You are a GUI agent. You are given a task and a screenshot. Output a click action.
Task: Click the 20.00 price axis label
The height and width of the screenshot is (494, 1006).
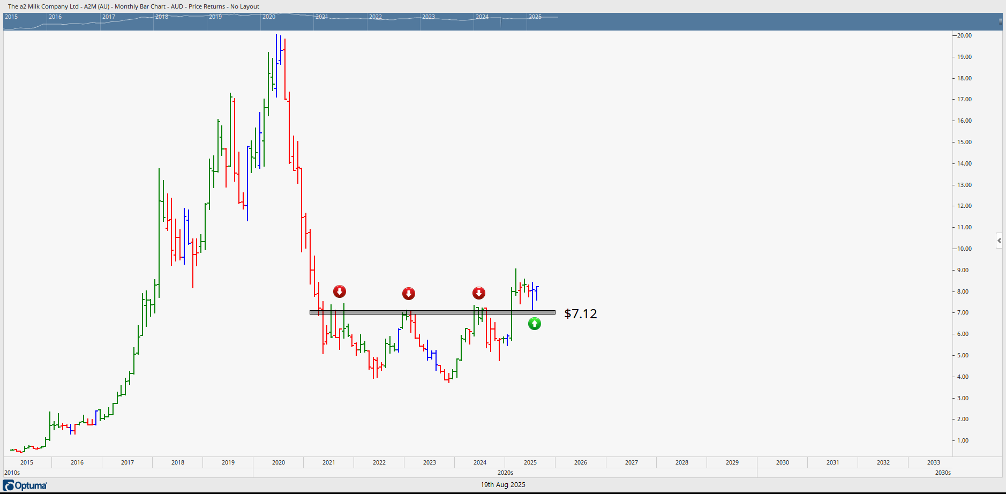(965, 35)
